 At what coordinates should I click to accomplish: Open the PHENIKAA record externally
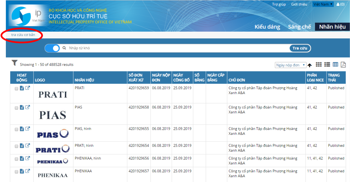click(28, 171)
